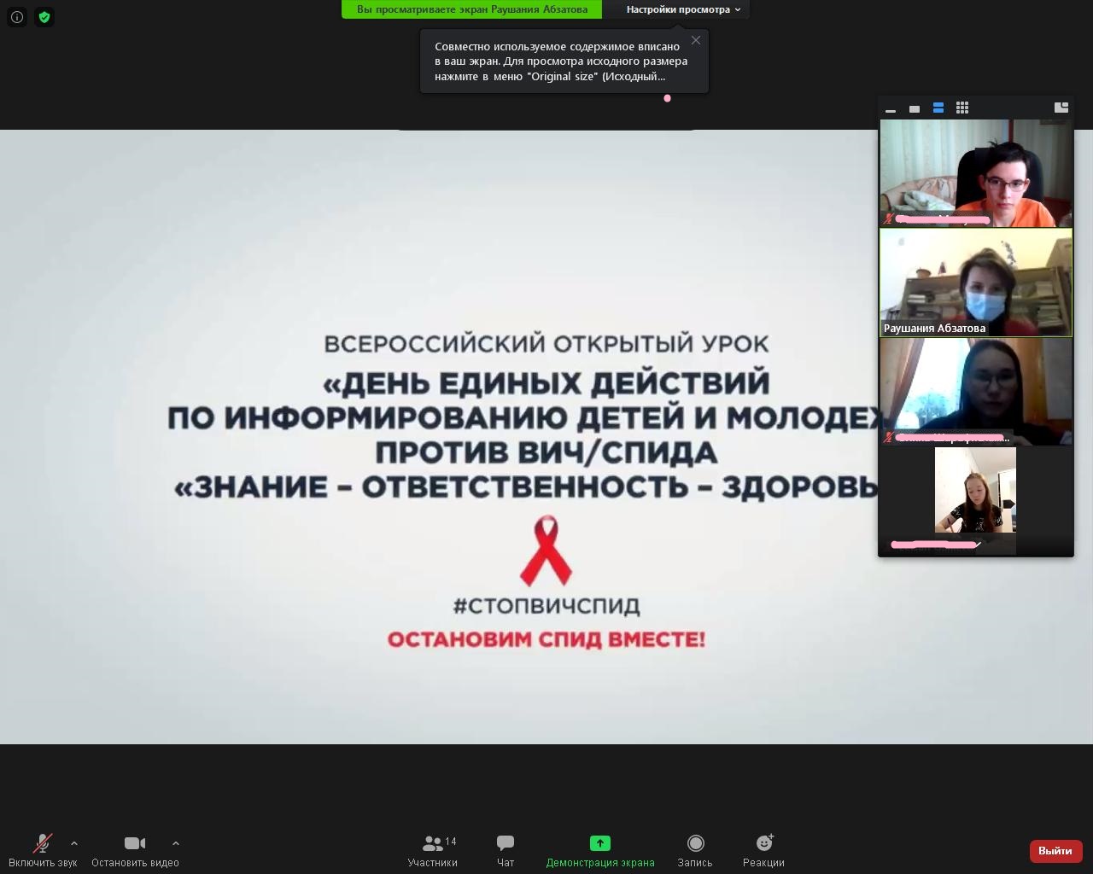Select the stacked multi-video thumbnail view

click(x=938, y=108)
